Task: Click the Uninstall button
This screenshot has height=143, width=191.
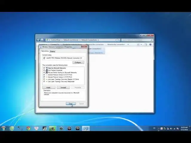Action: tap(63, 88)
